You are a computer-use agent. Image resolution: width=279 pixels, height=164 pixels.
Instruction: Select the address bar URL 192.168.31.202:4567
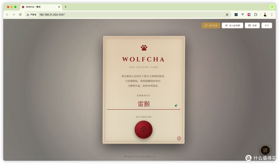point(52,15)
